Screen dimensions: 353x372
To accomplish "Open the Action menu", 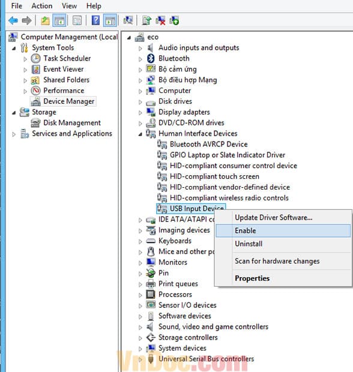I will click(42, 5).
